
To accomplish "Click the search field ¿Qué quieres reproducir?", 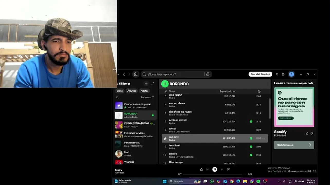I will click(176, 74).
